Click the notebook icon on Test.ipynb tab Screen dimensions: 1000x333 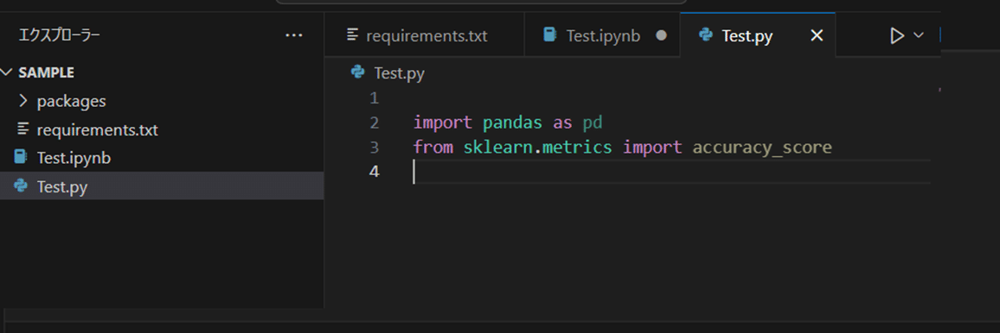pyautogui.click(x=550, y=35)
